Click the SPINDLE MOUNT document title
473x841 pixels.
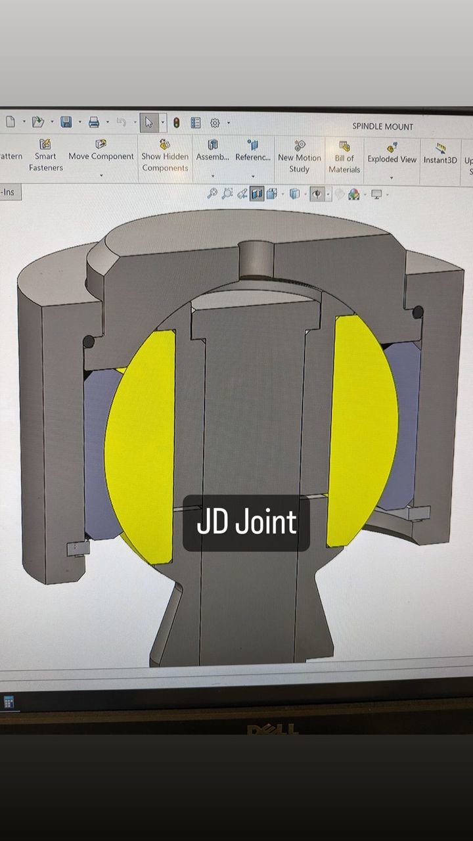coord(383,126)
